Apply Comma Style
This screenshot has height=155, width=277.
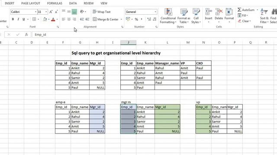[142, 19]
